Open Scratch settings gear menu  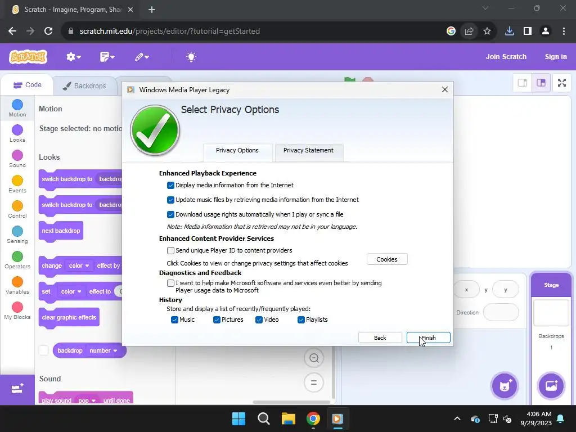coord(74,57)
